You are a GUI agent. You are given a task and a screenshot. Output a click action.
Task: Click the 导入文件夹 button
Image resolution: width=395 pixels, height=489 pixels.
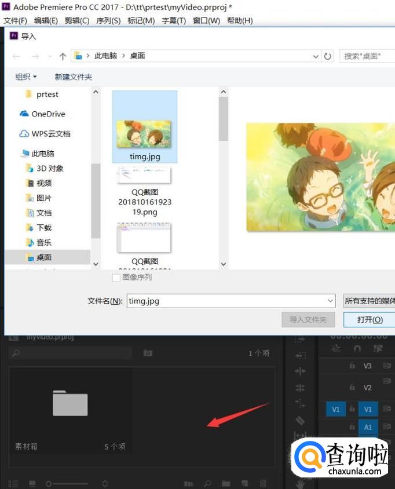tap(308, 320)
